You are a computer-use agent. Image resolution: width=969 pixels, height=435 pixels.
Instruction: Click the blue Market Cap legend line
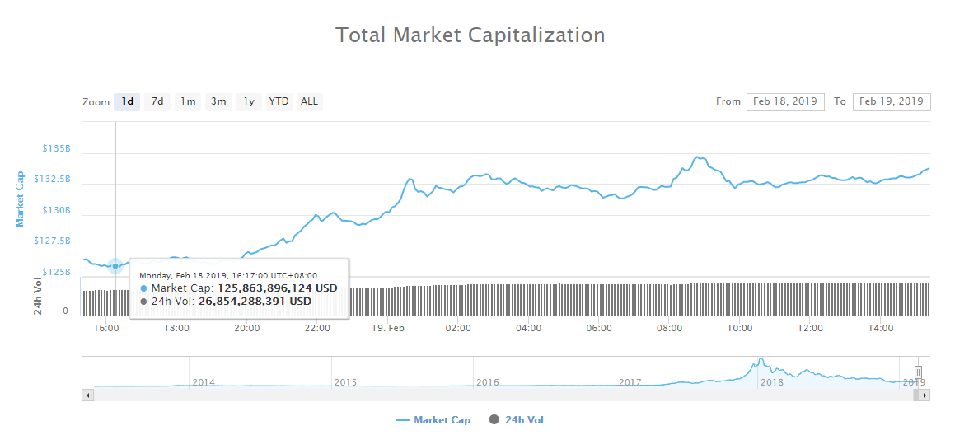coord(402,420)
